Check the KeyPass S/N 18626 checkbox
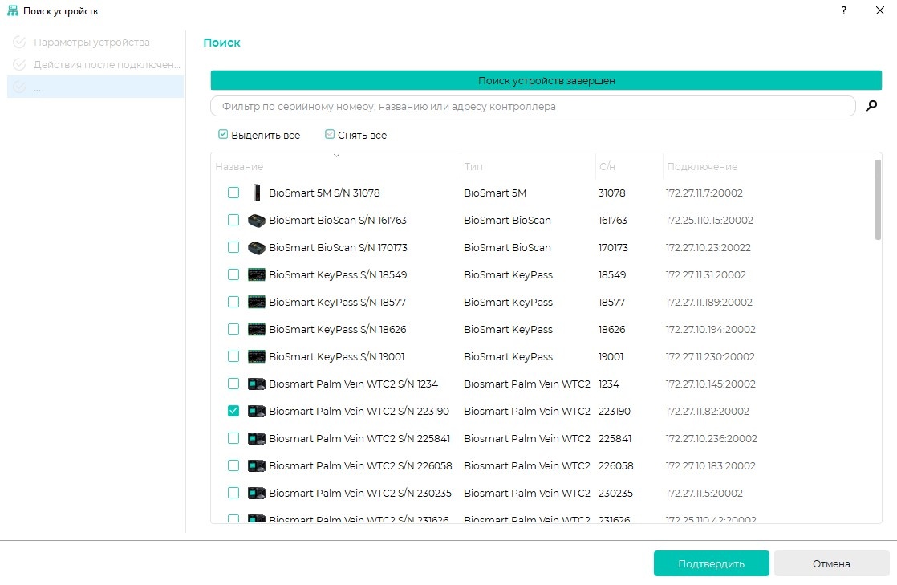The width and height of the screenshot is (897, 585). coord(233,330)
